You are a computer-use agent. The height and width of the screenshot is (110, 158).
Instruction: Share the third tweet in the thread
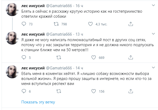pos(130,91)
